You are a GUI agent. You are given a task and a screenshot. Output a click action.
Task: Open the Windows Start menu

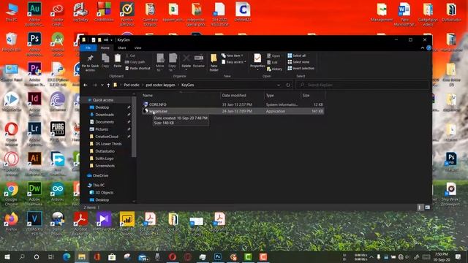[7, 256]
